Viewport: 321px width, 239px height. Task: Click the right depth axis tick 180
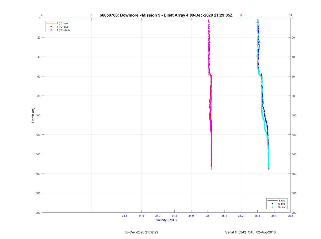click(294, 193)
